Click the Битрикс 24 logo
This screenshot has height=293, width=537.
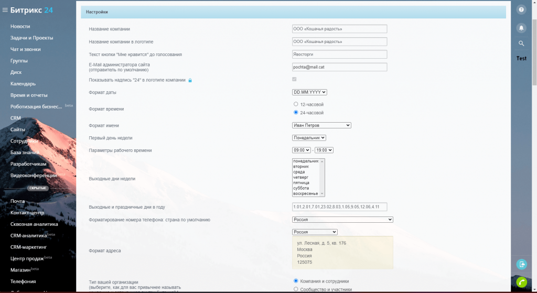(31, 10)
